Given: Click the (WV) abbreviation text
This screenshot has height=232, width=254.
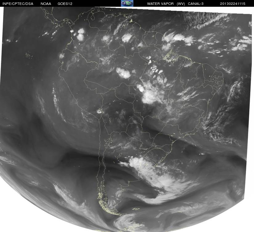Looking at the screenshot, I should tap(181, 4).
